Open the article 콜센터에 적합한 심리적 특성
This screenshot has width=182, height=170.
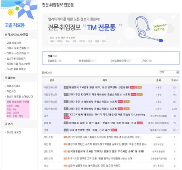[107, 144]
